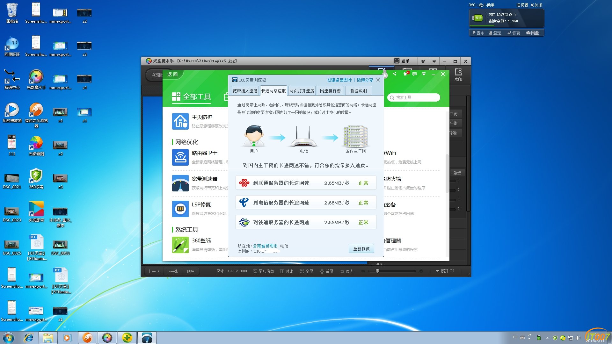This screenshot has width=612, height=344.
Task: Launch the 宽带测速器 tool icon
Action: click(180, 183)
